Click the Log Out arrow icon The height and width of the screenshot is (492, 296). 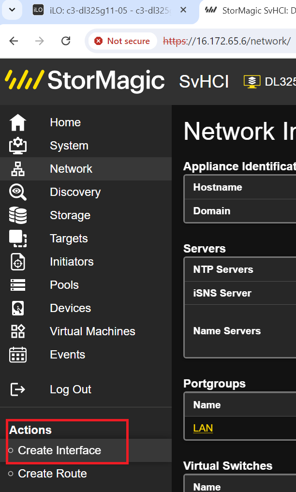tap(18, 389)
